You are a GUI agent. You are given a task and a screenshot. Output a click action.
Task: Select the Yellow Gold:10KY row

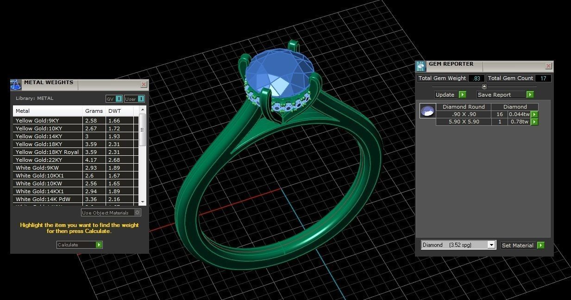[x=76, y=129]
